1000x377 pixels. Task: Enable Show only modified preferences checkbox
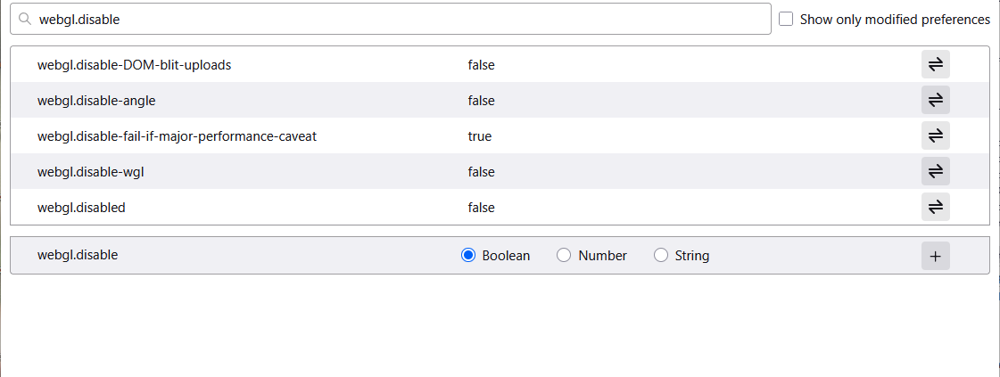click(786, 19)
